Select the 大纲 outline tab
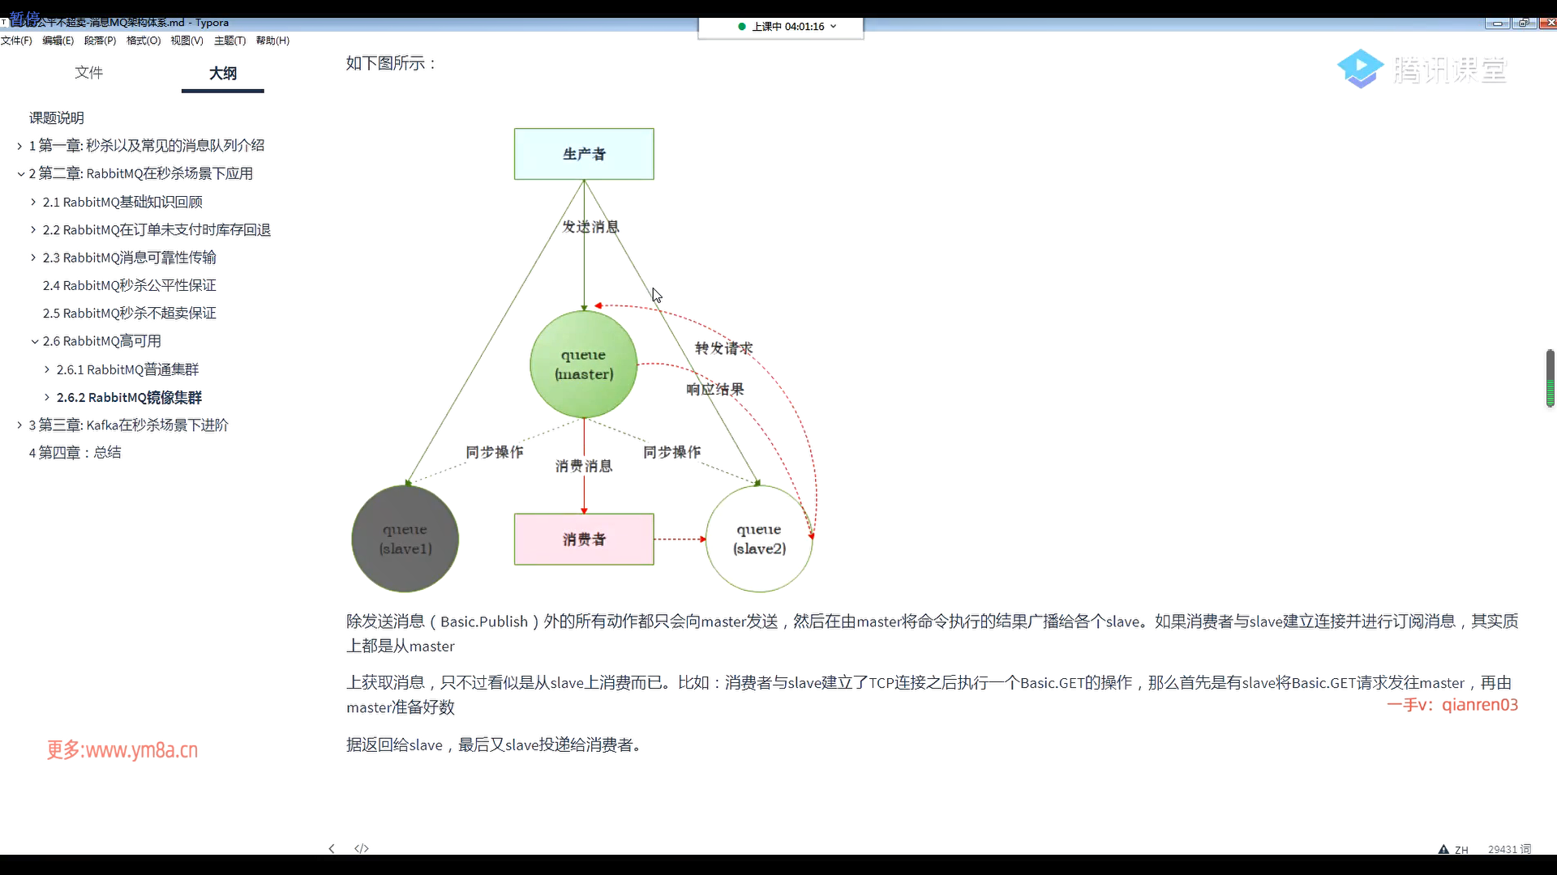The width and height of the screenshot is (1557, 875). tap(223, 74)
